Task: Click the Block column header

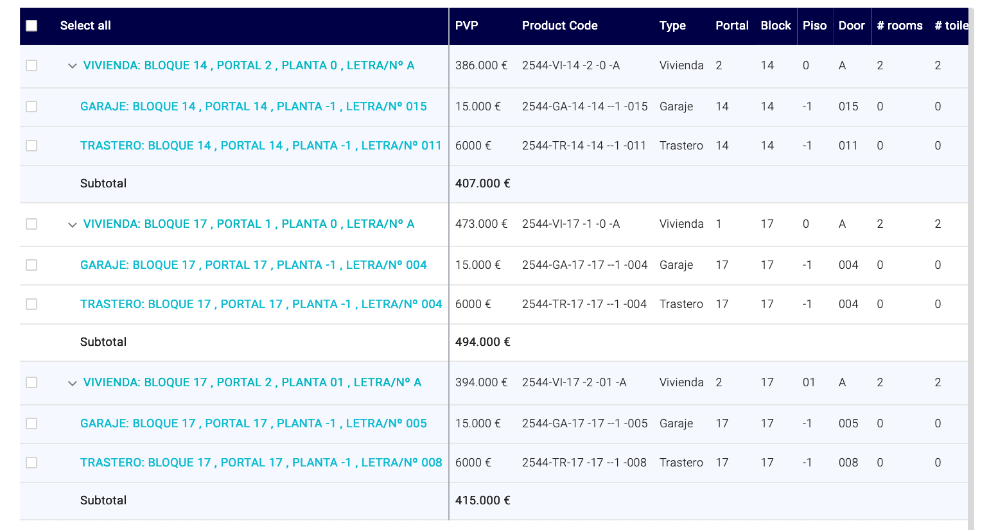Action: click(x=775, y=26)
